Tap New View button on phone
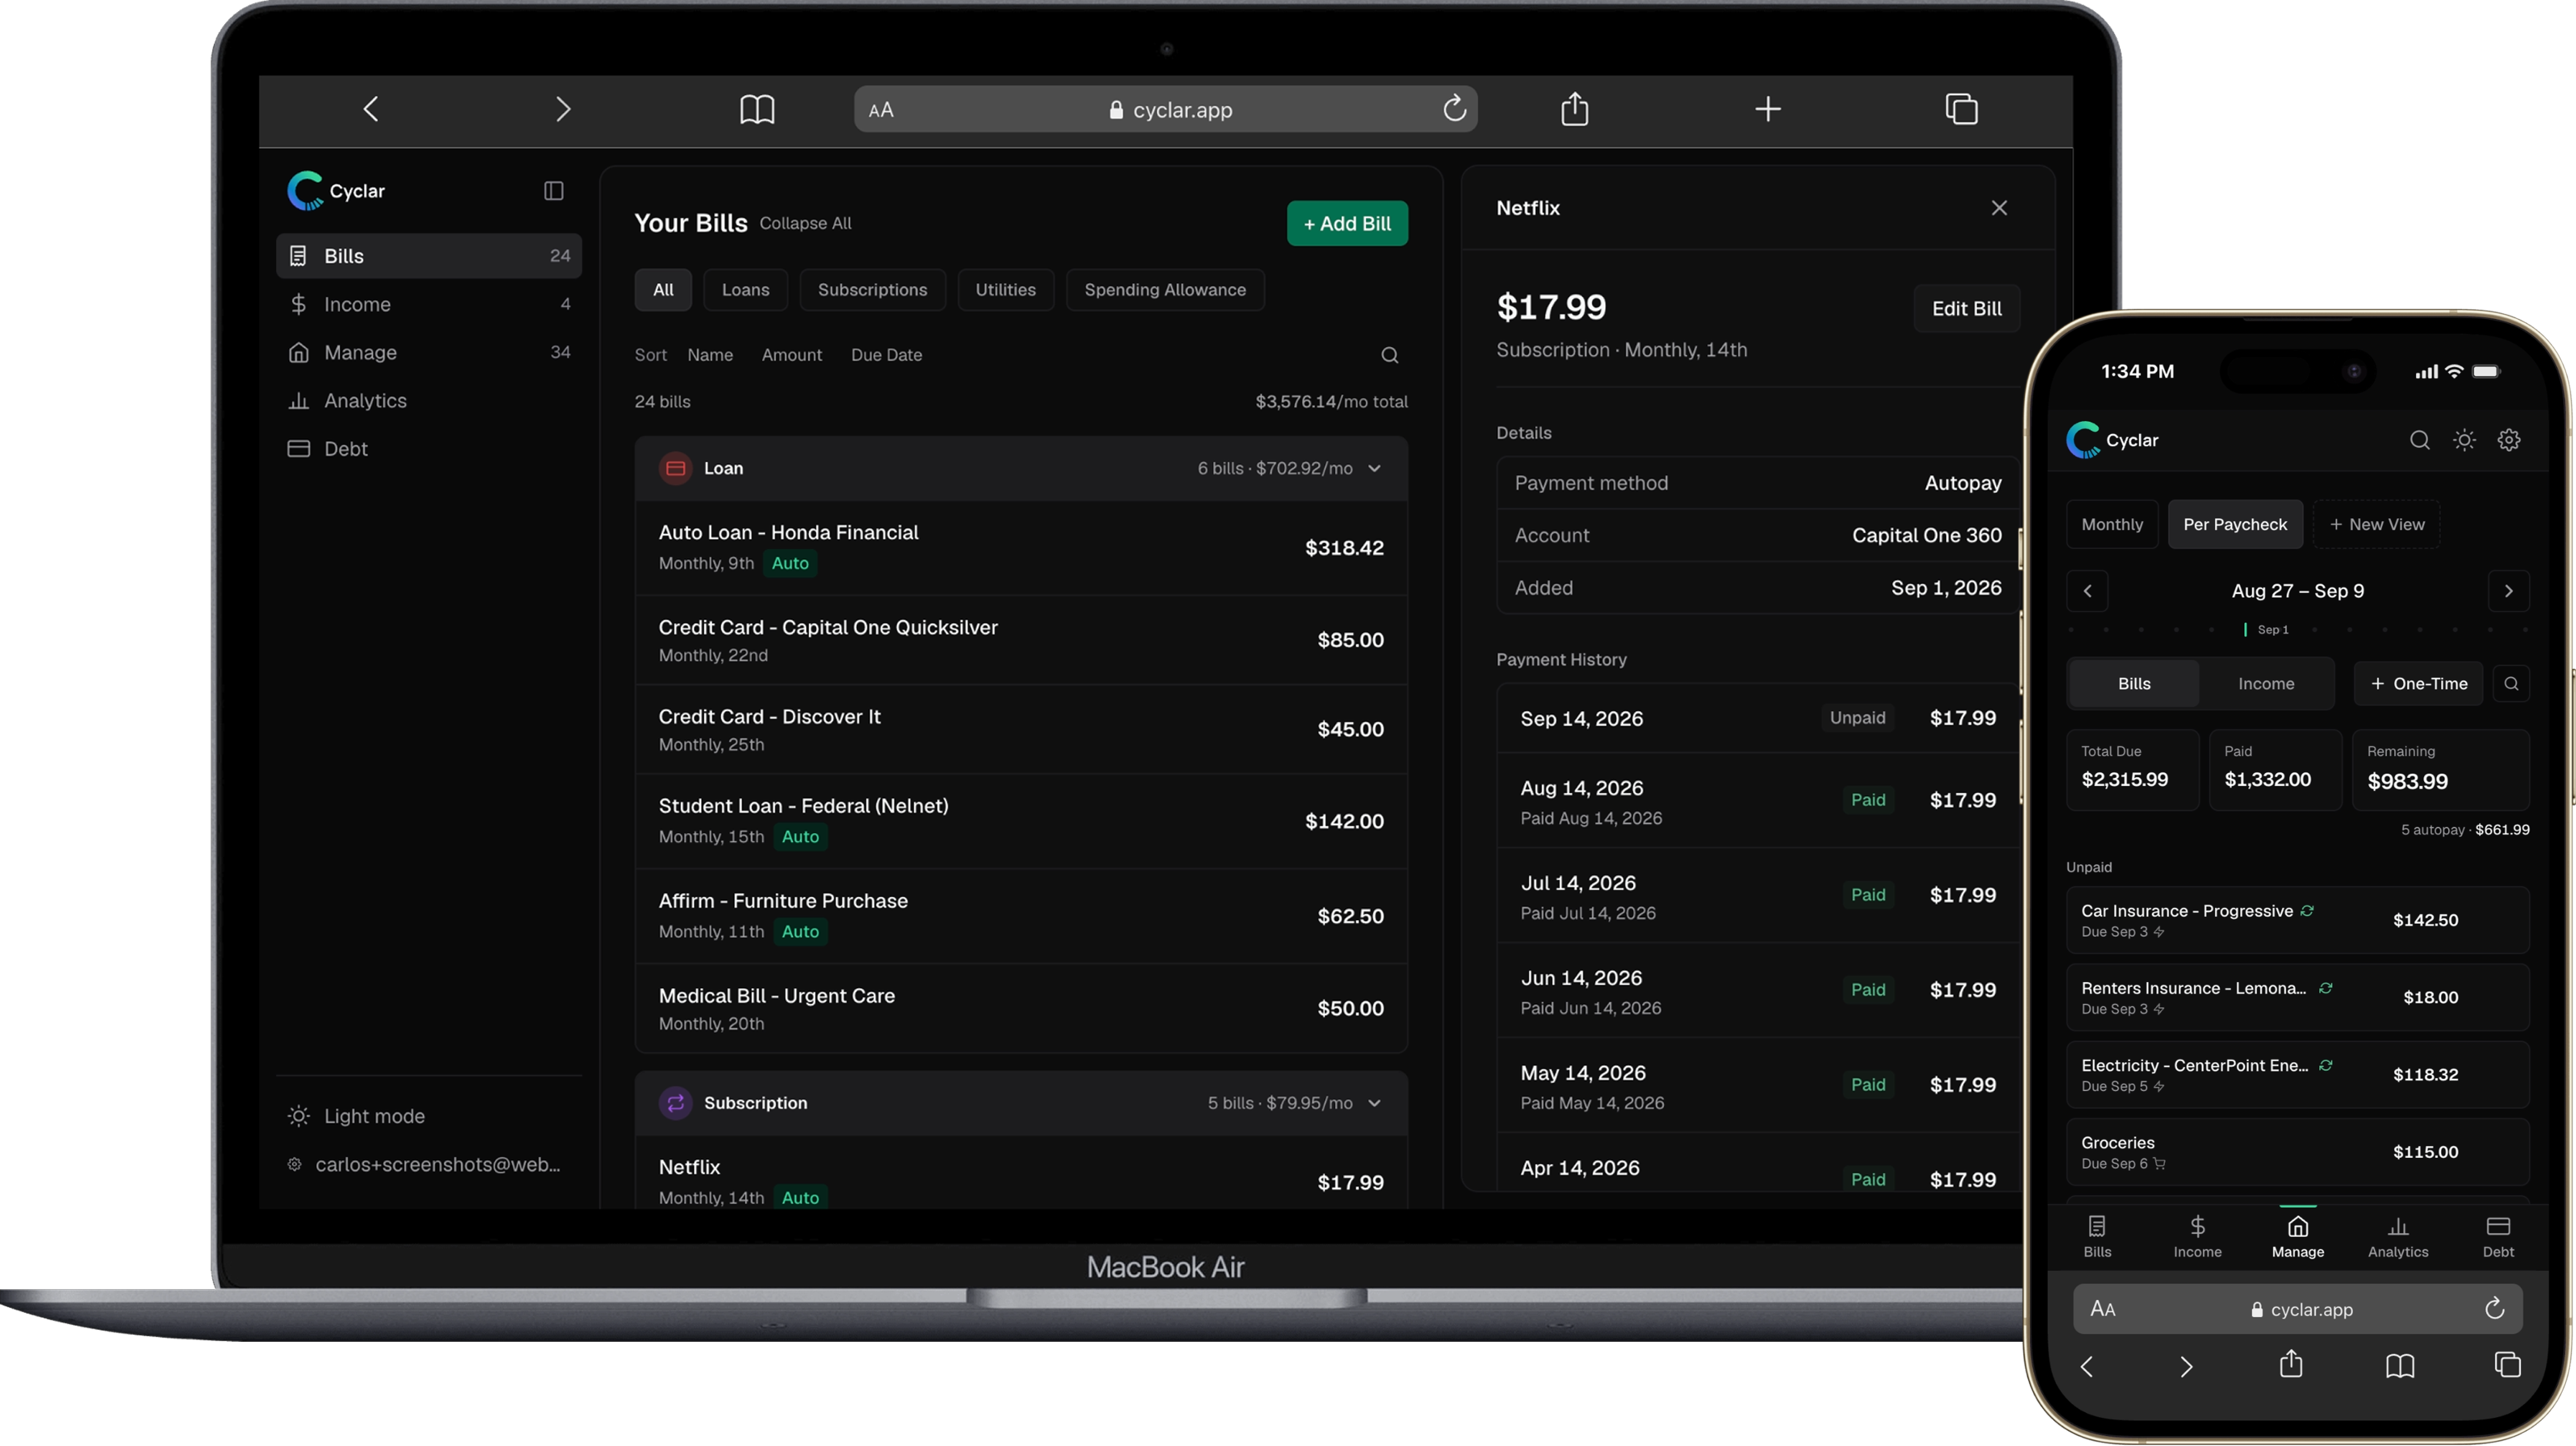This screenshot has height=1446, width=2576. click(x=2376, y=524)
